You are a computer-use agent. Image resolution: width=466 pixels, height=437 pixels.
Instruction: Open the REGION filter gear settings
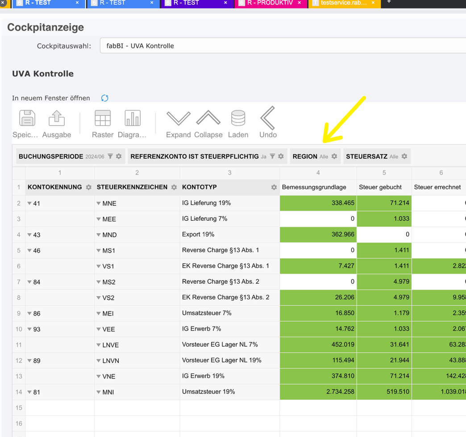(x=334, y=156)
